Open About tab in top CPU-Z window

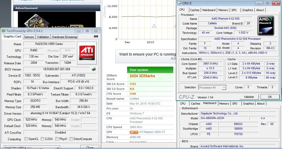(260, 10)
